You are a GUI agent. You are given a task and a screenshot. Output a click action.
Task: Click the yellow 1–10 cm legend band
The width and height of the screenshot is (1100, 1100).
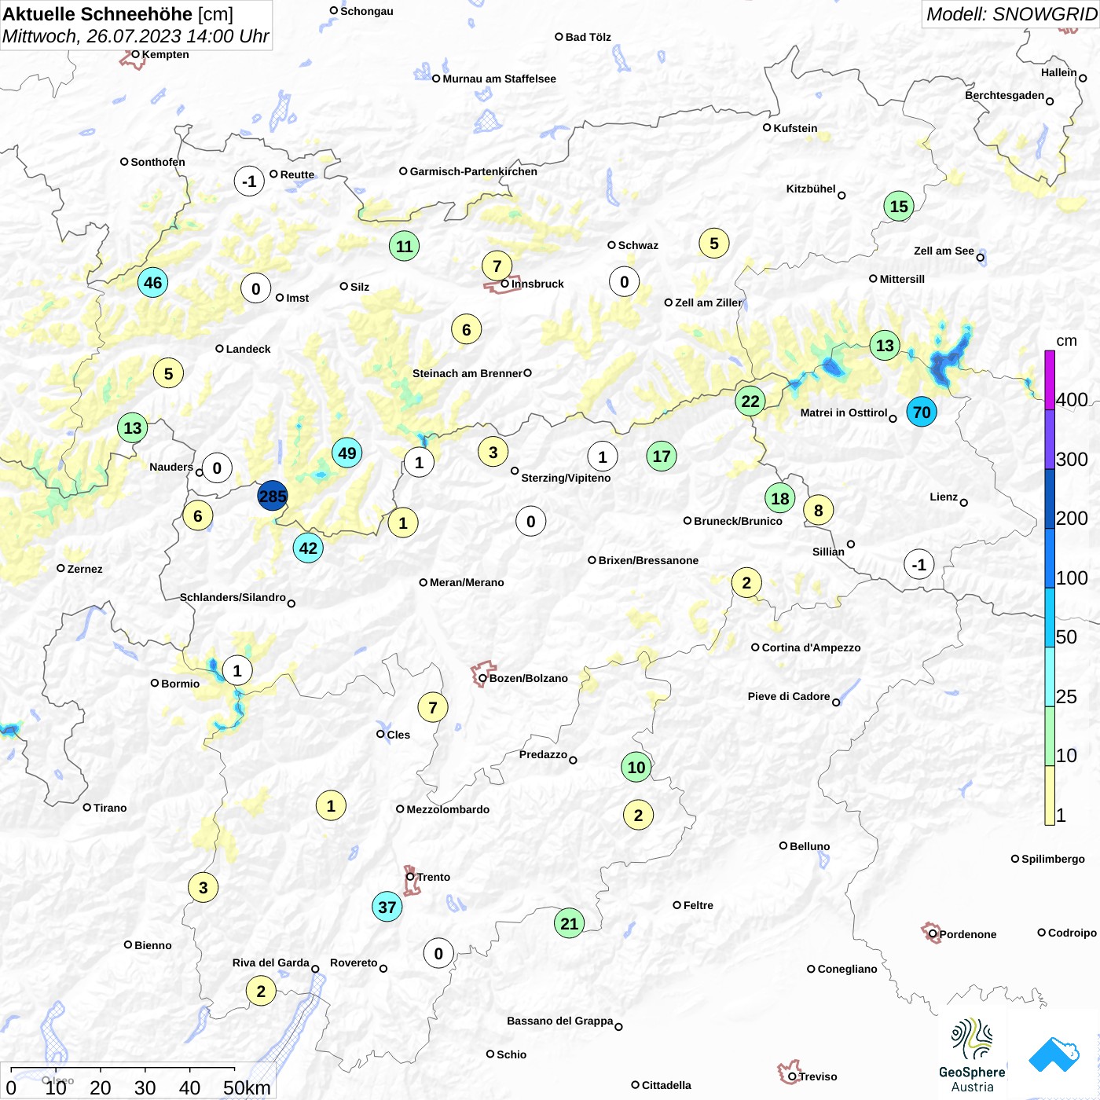tap(1050, 795)
